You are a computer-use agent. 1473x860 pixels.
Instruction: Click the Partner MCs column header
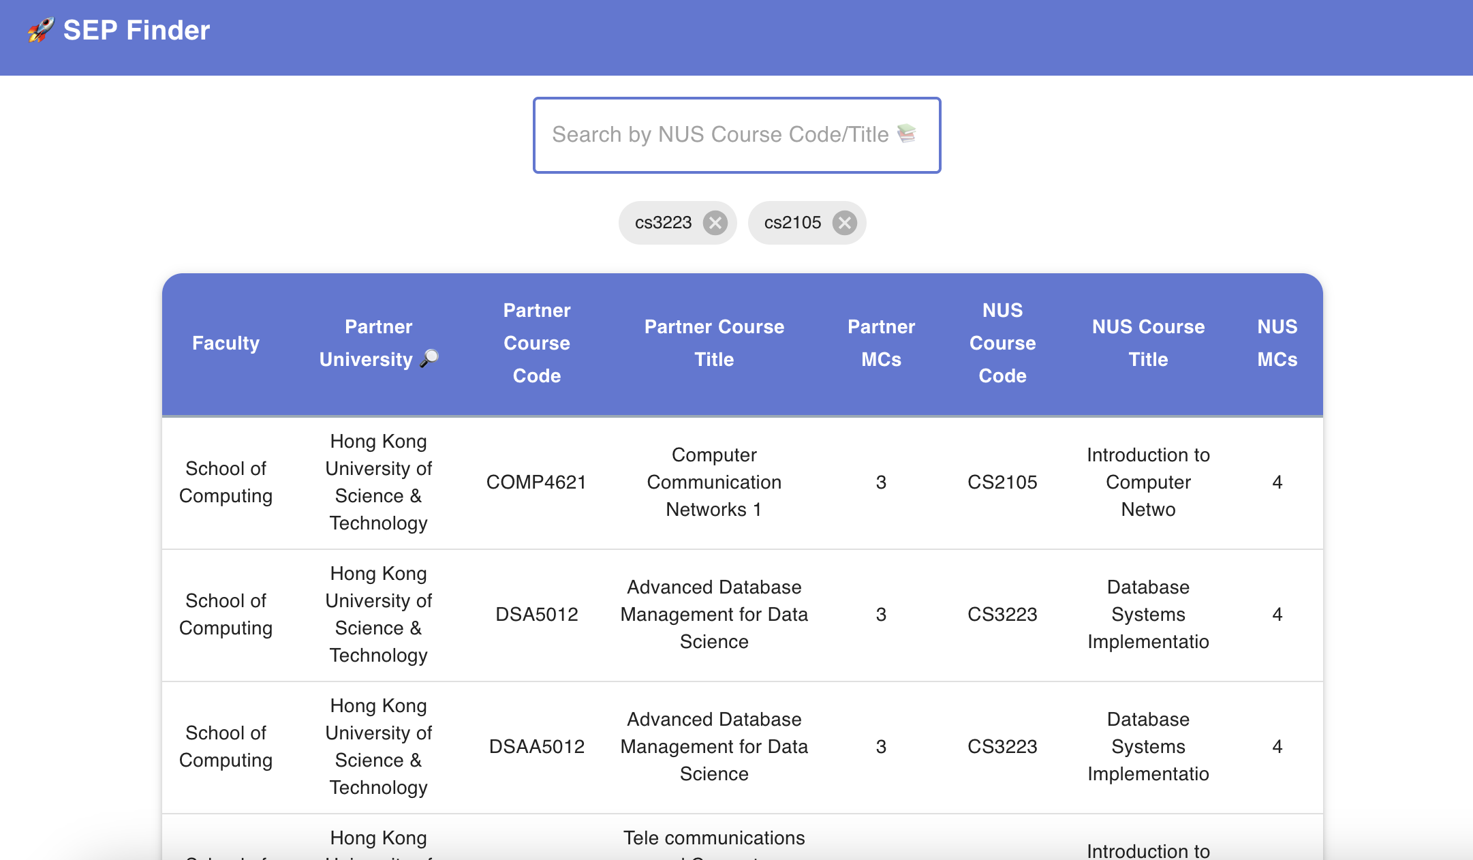(x=881, y=343)
